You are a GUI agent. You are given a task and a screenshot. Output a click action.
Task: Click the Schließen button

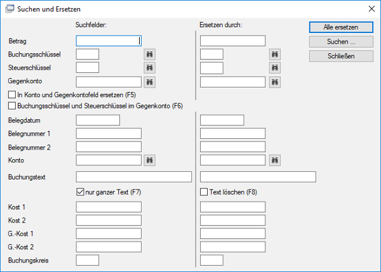[341, 56]
